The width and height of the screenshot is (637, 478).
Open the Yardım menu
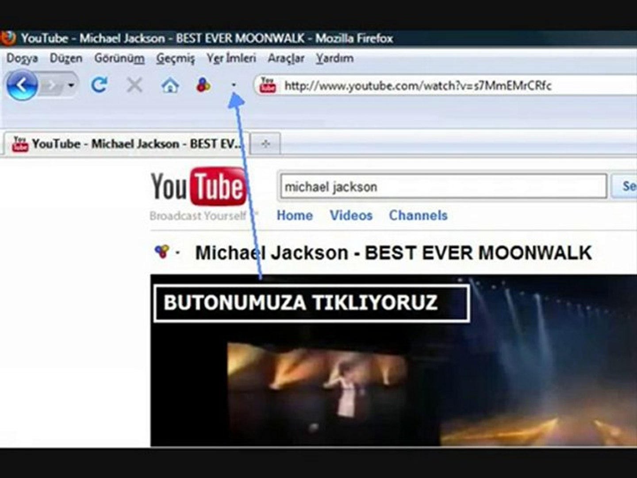click(334, 58)
